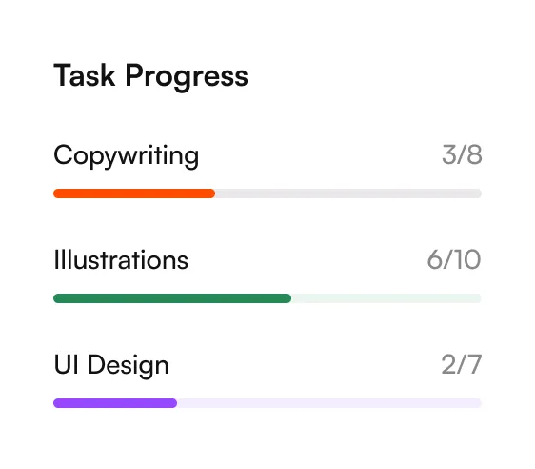
Task: Click the green filled part of Illustrations bar
Action: [x=172, y=298]
